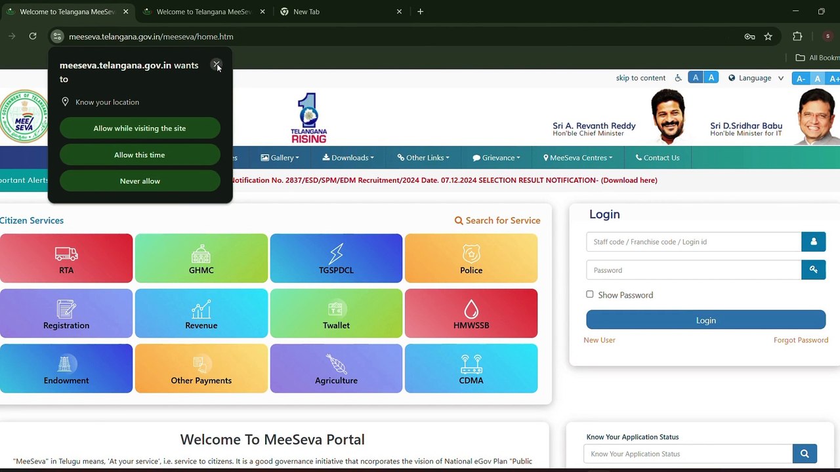Click the address bar URL

pos(151,37)
